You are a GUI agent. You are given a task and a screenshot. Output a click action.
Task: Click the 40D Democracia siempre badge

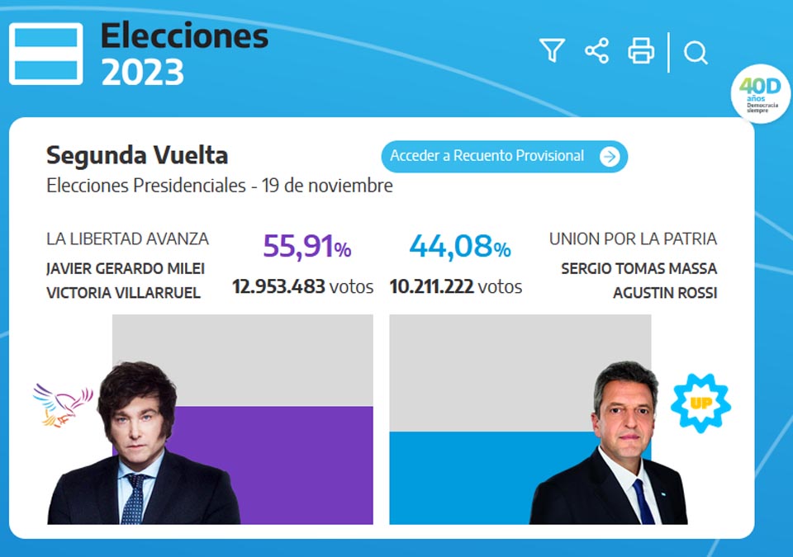(760, 94)
